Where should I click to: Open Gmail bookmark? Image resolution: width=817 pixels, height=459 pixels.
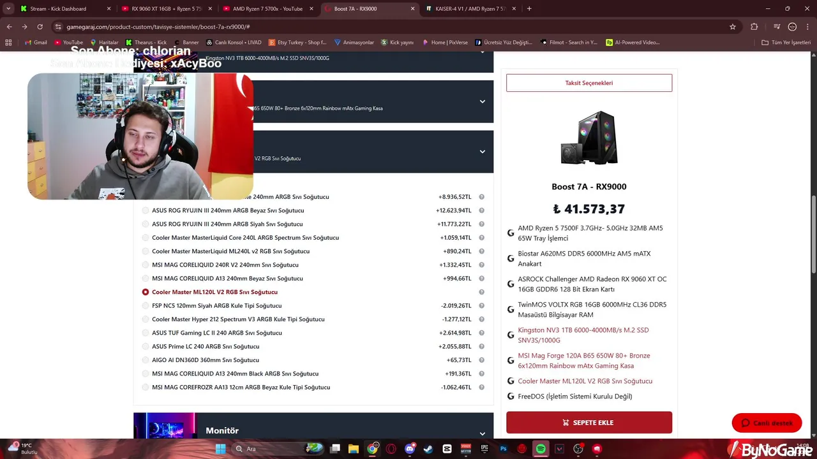point(35,43)
